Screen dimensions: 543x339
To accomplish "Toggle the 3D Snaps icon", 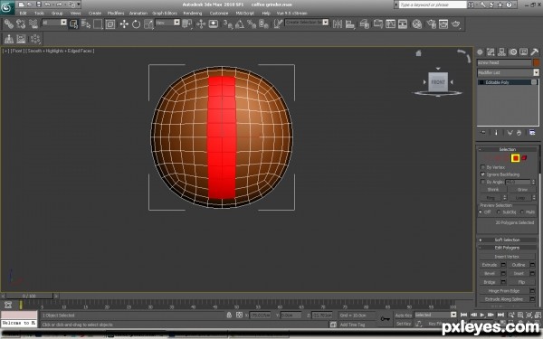I will coord(227,24).
